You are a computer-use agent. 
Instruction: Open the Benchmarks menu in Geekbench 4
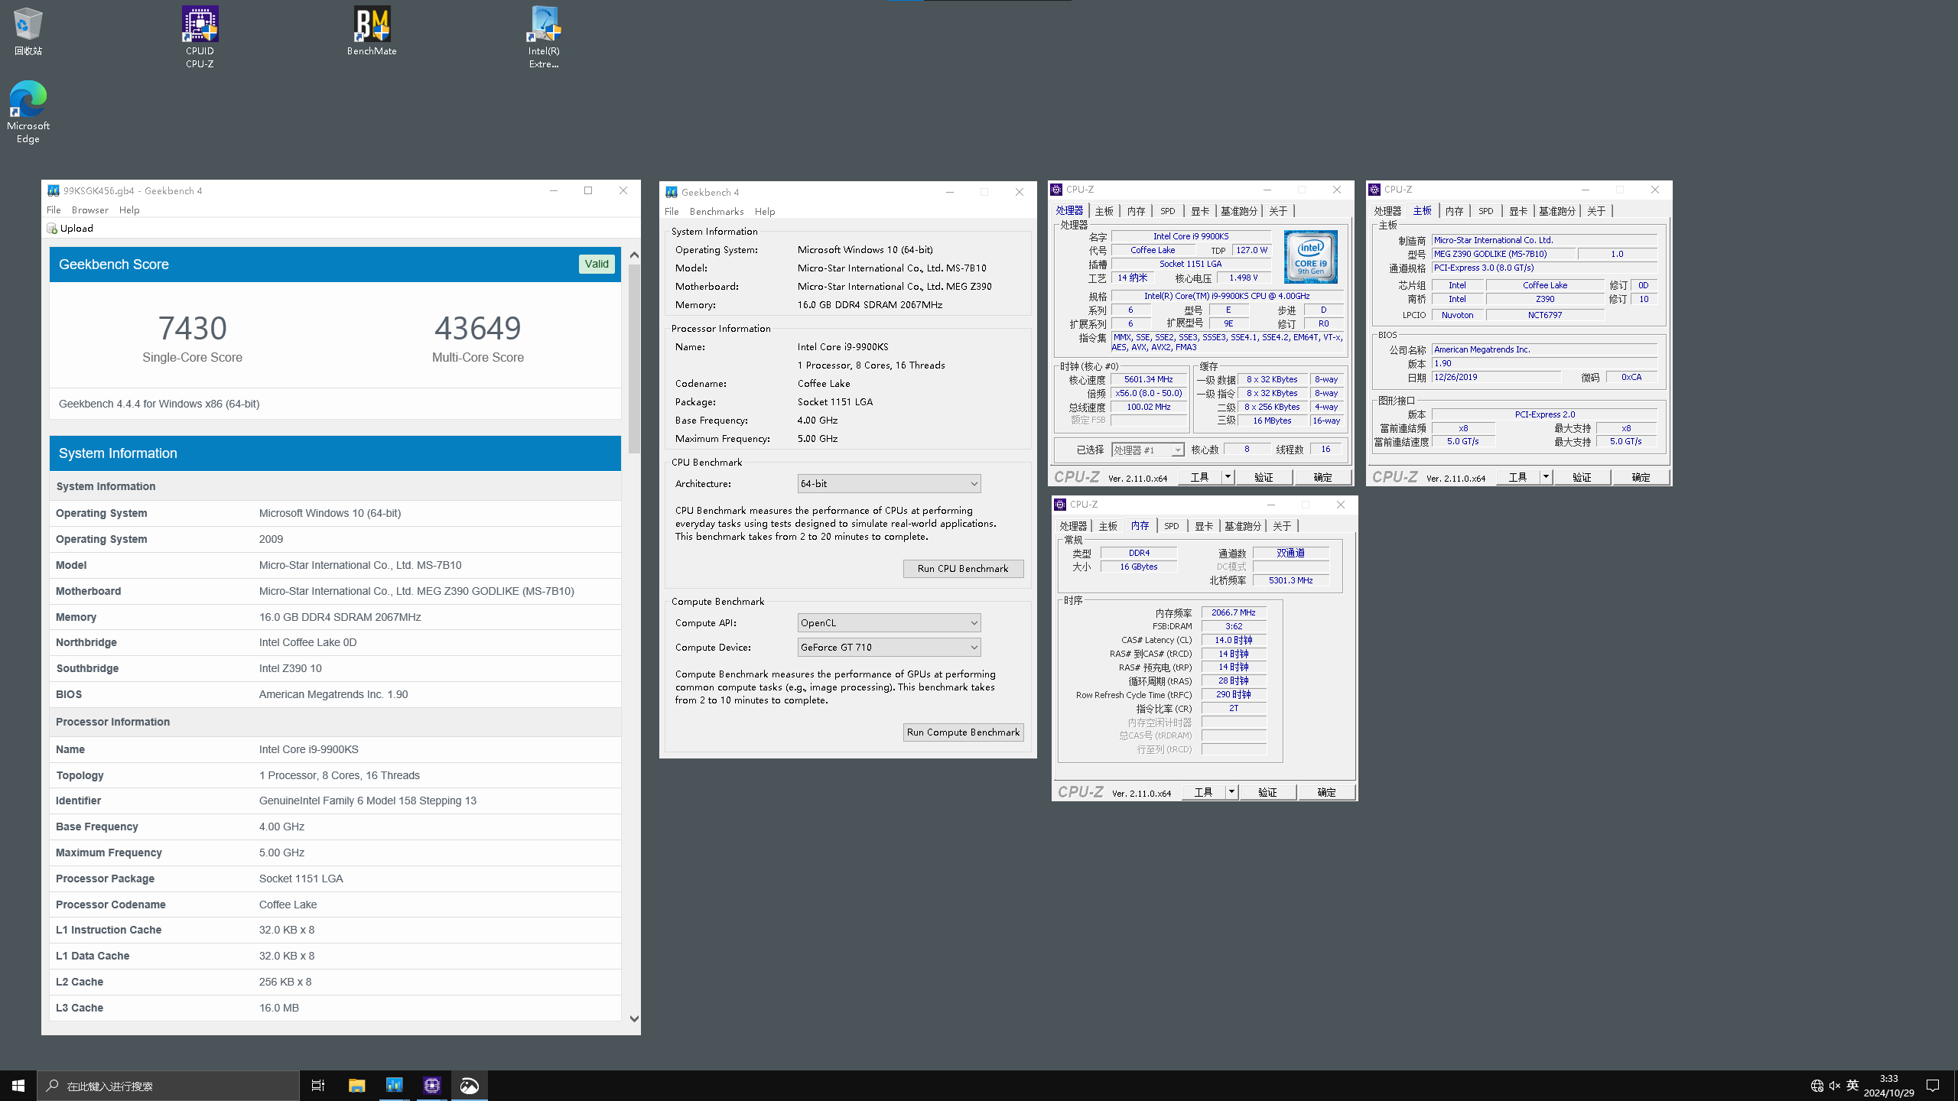pyautogui.click(x=717, y=212)
